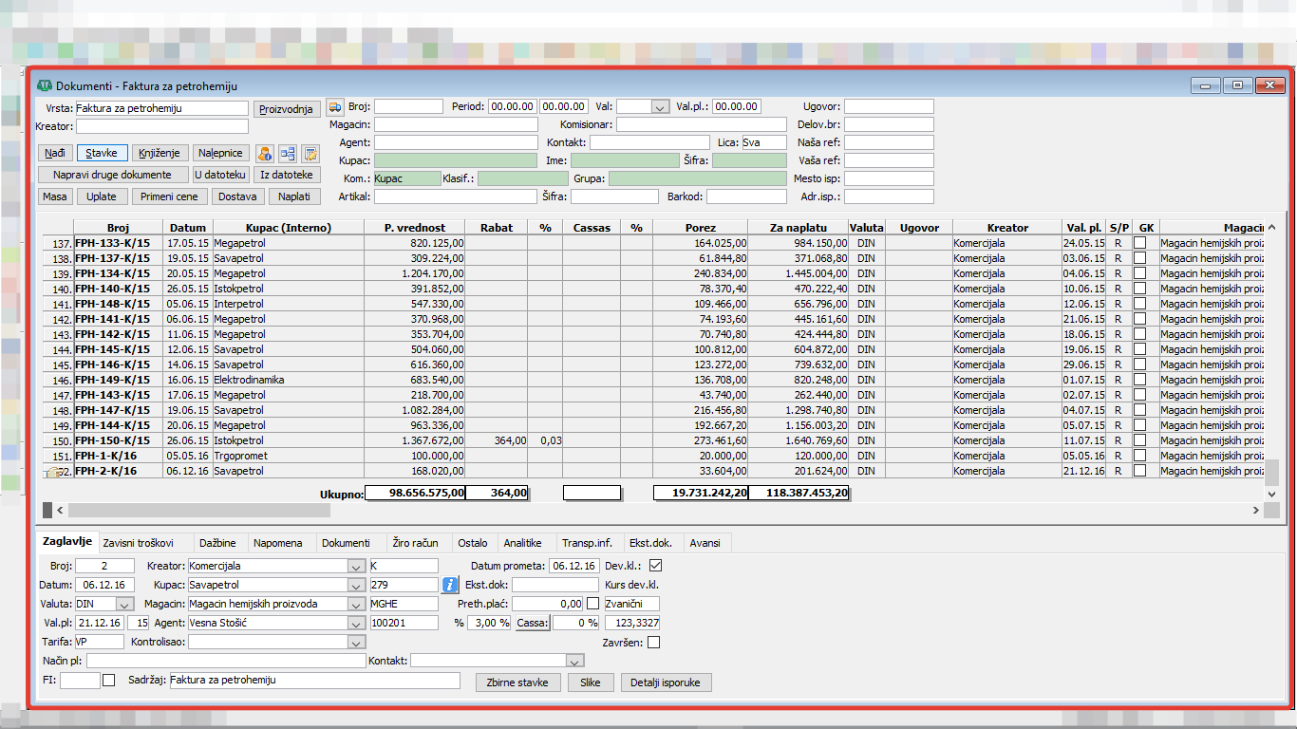This screenshot has width=1297, height=729.
Task: Check the Završen checkbox
Action: 653,643
